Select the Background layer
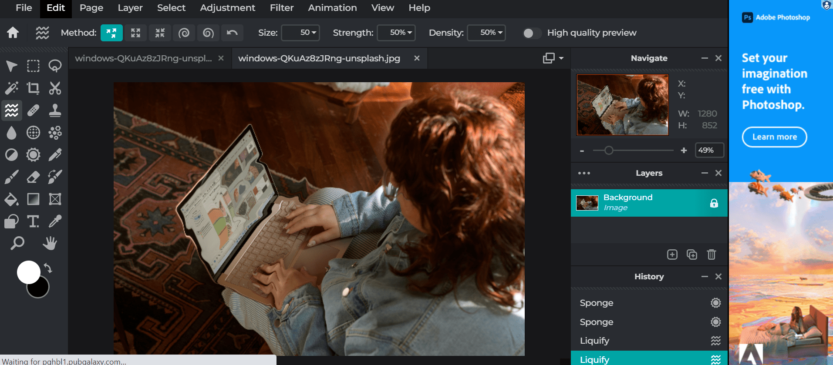The width and height of the screenshot is (833, 365). pos(649,203)
